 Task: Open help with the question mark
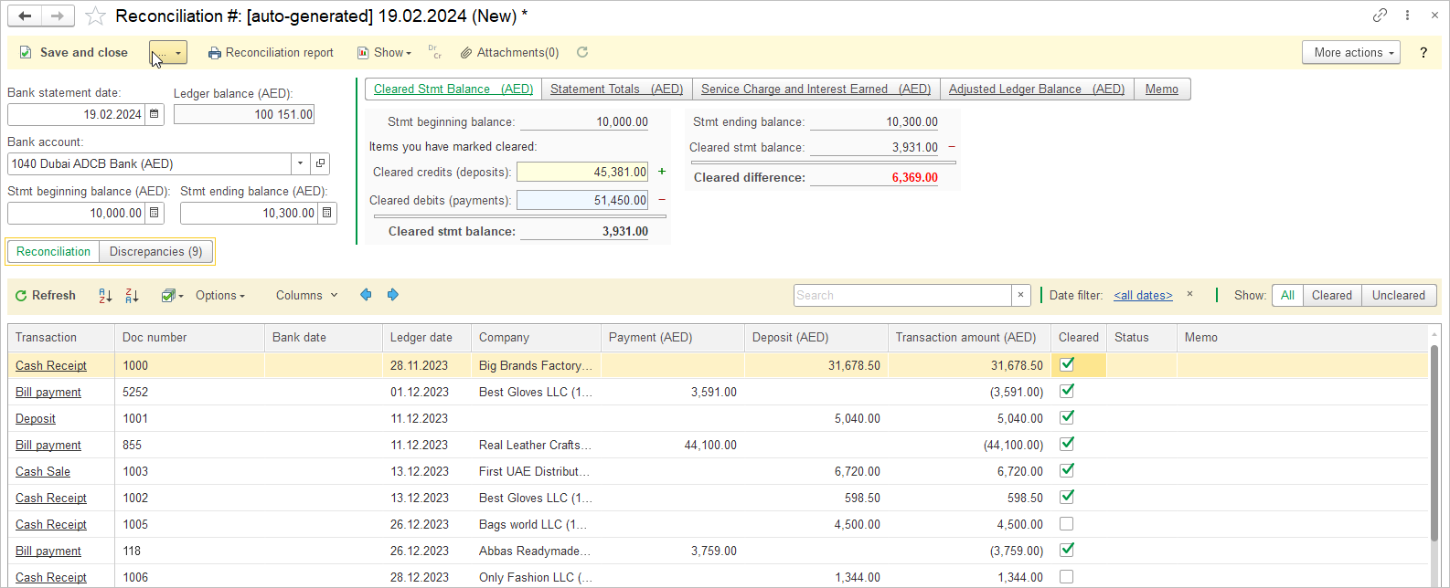[1423, 53]
